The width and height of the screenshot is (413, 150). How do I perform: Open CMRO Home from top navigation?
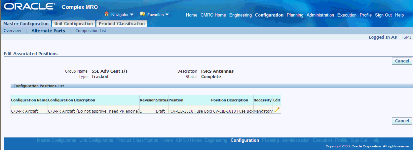(213, 15)
